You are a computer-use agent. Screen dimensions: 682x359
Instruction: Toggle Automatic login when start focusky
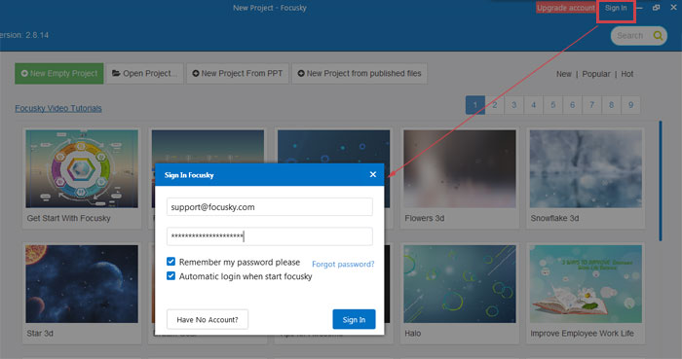pos(170,275)
